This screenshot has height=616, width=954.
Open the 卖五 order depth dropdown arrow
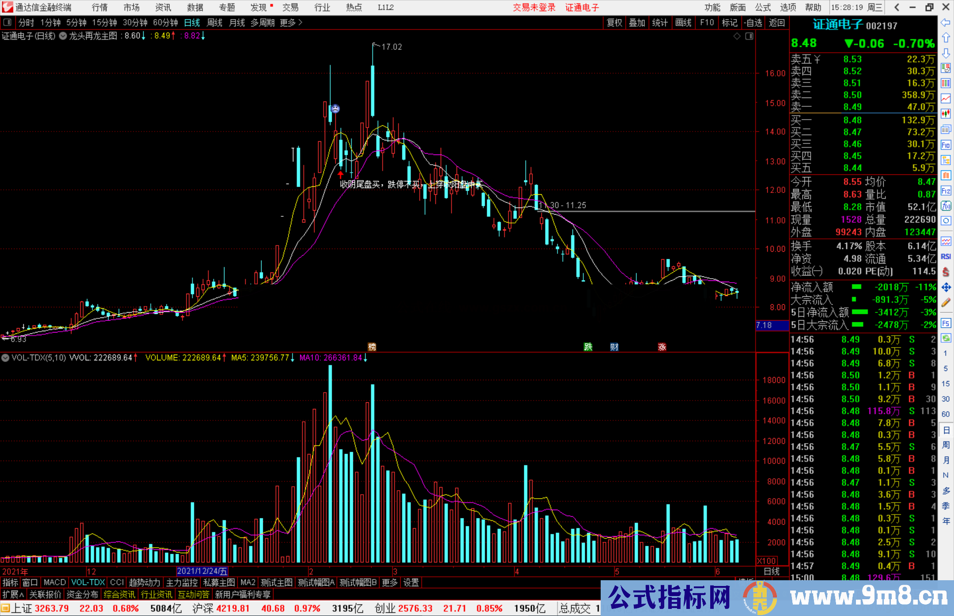click(817, 59)
